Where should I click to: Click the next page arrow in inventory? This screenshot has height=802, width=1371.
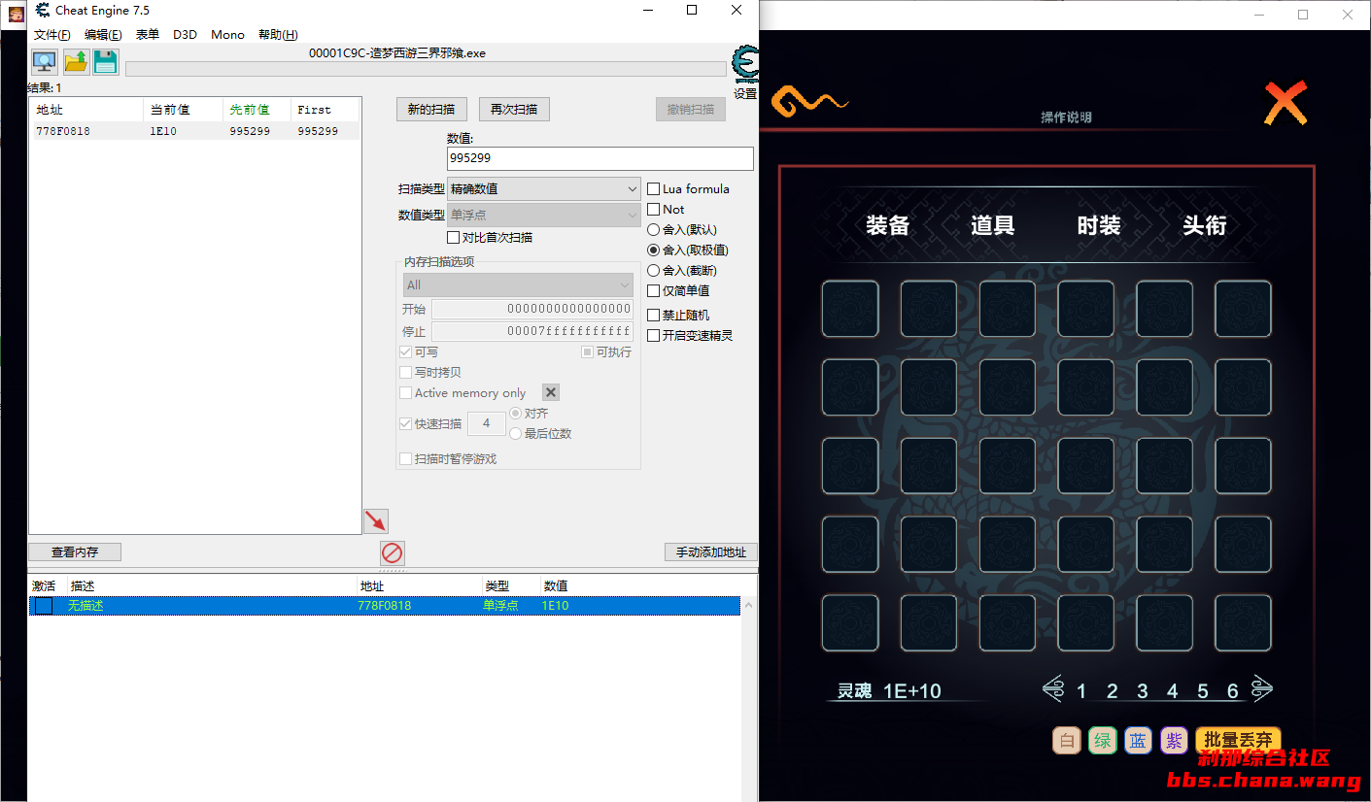[x=1262, y=689]
